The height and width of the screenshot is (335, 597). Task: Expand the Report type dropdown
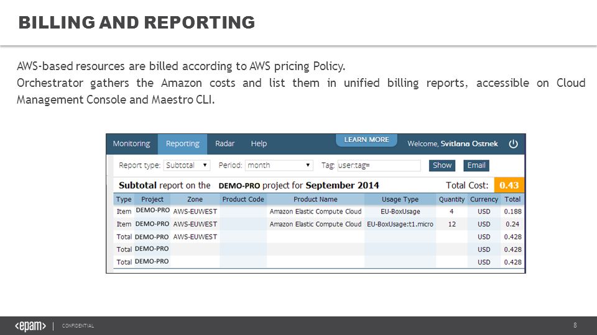(x=187, y=165)
